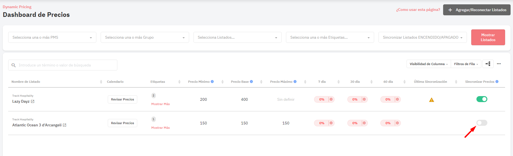The image size is (513, 156).
Task: Enable price sync toggle for Atlantic Ocean 3 d'Arcangeli
Action: coord(482,123)
